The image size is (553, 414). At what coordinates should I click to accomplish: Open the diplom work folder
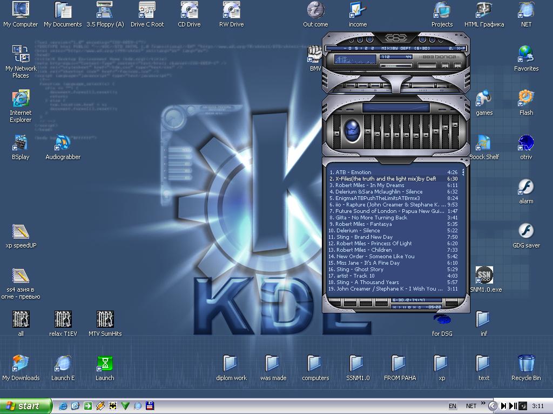pos(231,368)
